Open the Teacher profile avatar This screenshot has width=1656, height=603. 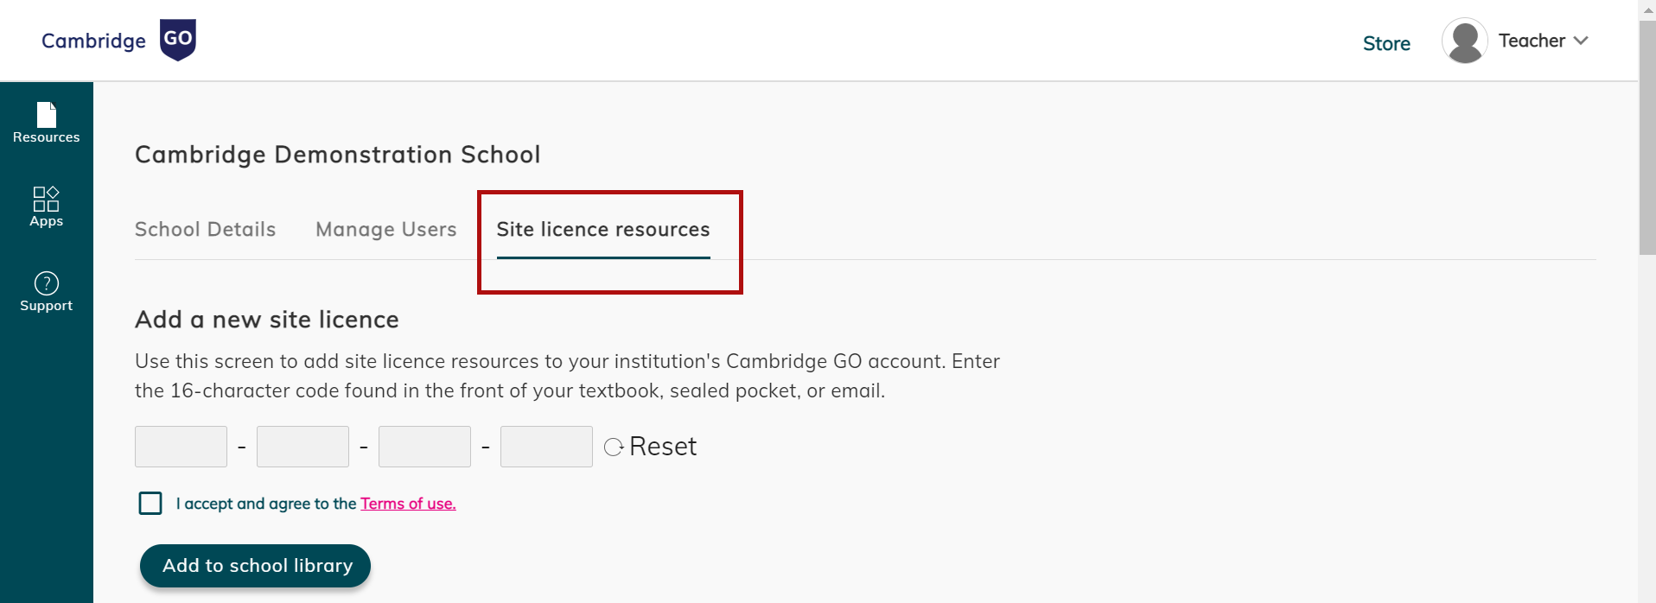[x=1464, y=39]
